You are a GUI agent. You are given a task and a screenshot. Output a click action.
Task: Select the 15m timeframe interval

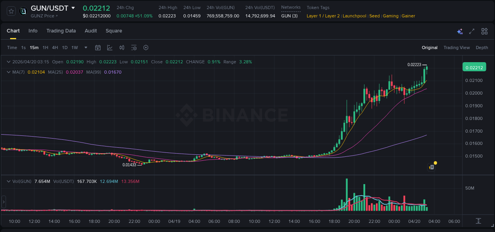click(x=34, y=48)
